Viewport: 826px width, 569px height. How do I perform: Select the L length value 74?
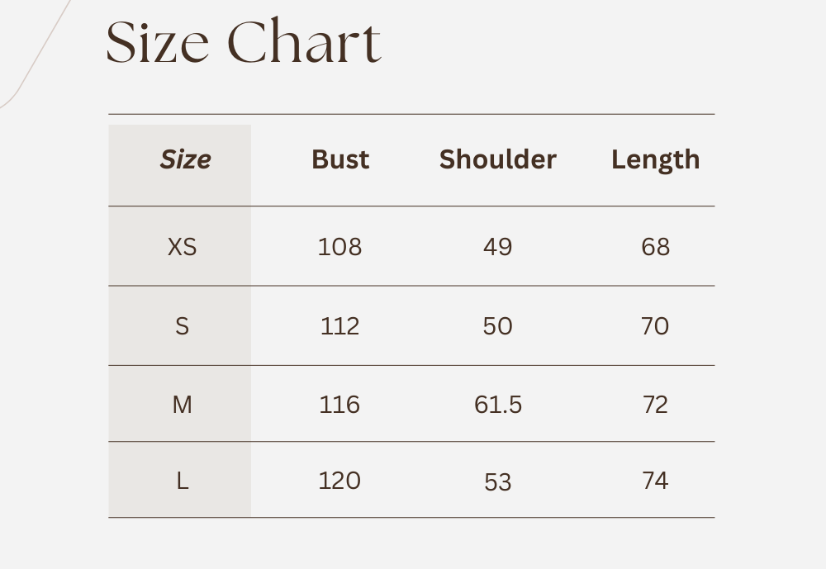pos(655,481)
